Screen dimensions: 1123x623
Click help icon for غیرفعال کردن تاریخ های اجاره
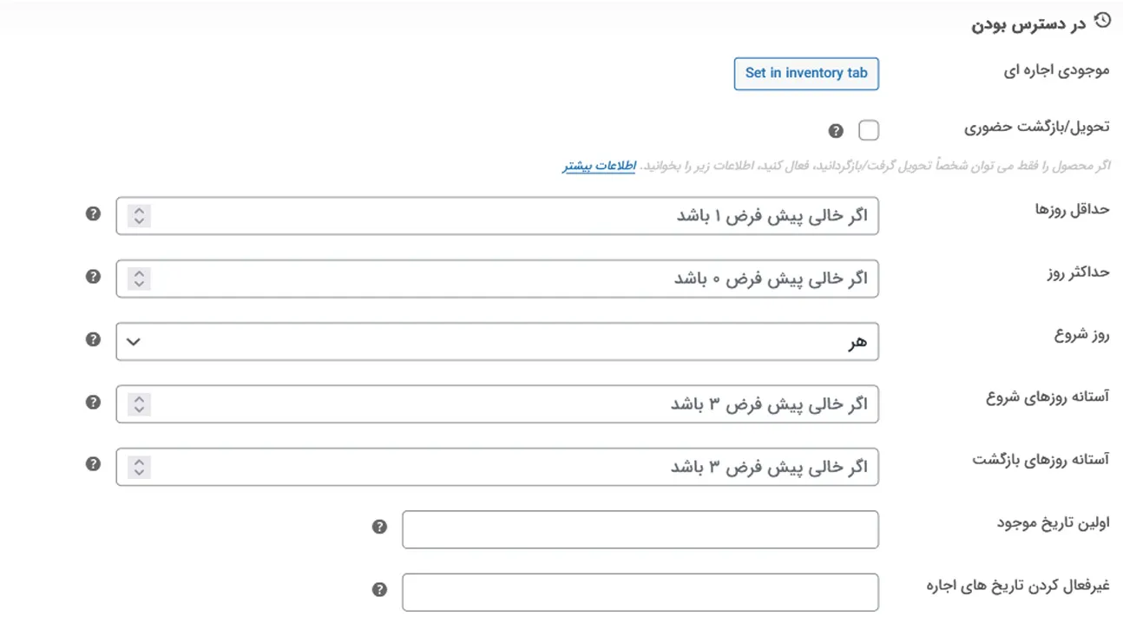(x=379, y=590)
